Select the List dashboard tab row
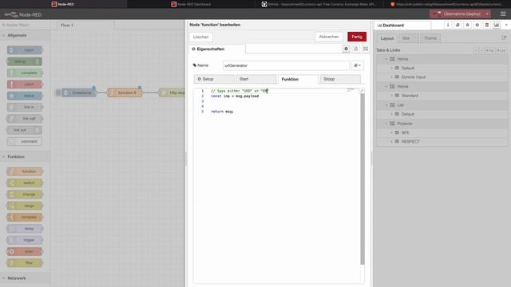Viewport: 511px width, 287px height. [442, 105]
